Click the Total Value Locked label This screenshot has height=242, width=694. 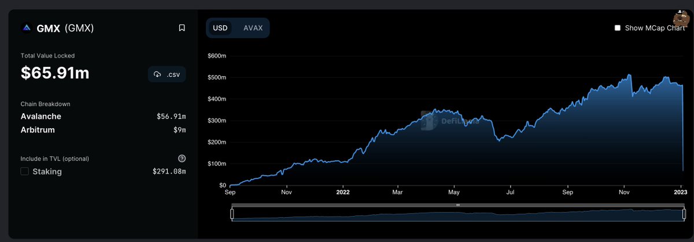[48, 56]
